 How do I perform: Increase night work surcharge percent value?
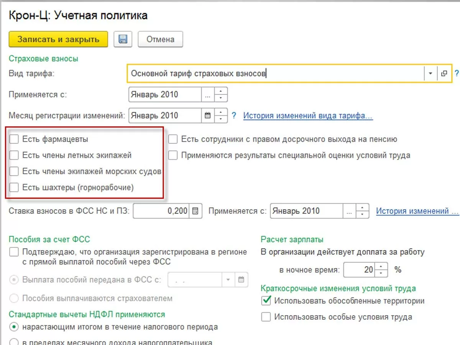tap(381, 266)
